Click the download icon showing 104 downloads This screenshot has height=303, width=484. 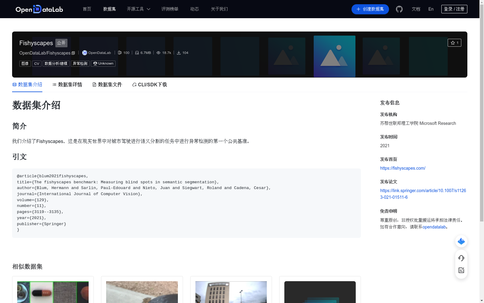pyautogui.click(x=179, y=53)
